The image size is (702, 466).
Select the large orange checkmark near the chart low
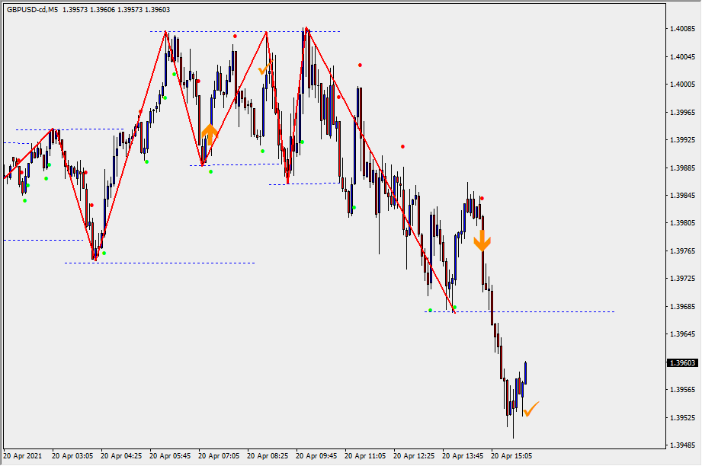tap(531, 409)
